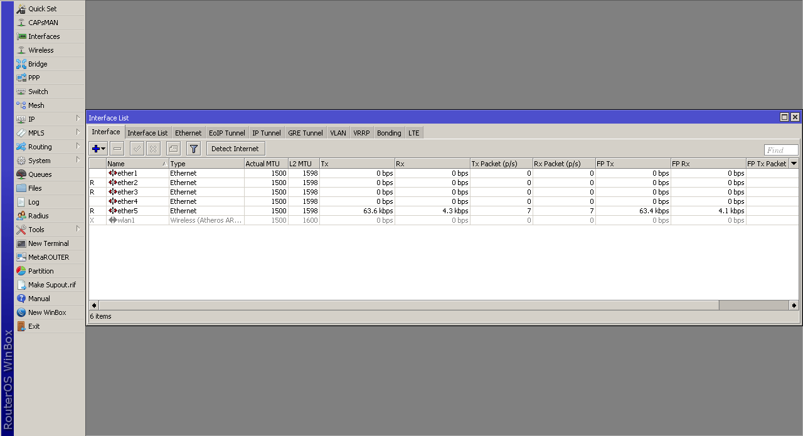Open the Mesh menu icon

coord(21,105)
